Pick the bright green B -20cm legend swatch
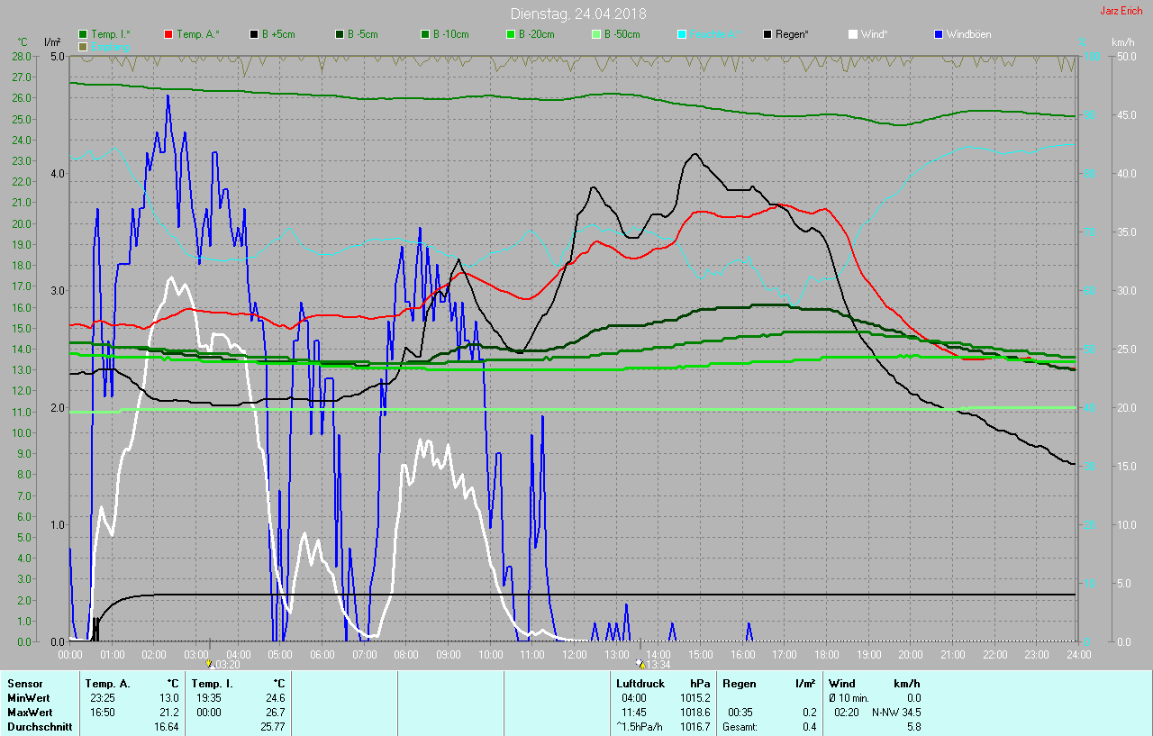The image size is (1153, 736). pyautogui.click(x=510, y=34)
